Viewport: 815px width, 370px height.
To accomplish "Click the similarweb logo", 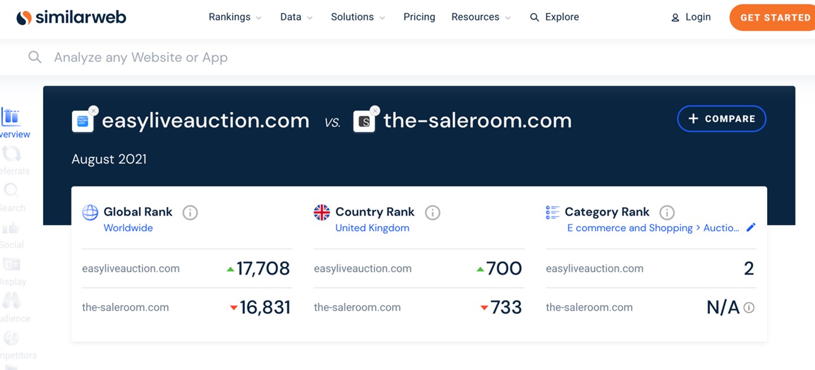I will (71, 17).
